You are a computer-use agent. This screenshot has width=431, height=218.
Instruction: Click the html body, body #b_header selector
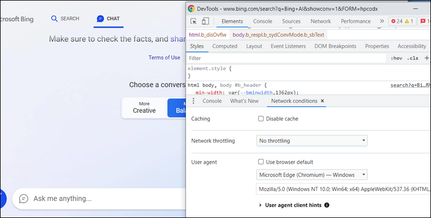(x=225, y=85)
